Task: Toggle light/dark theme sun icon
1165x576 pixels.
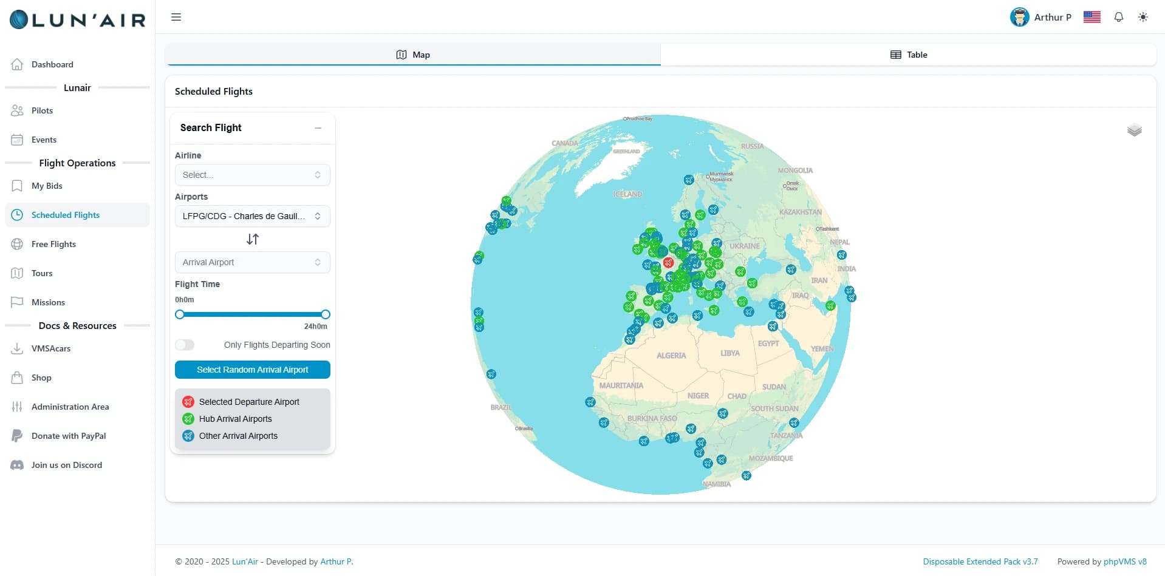Action: 1143,17
